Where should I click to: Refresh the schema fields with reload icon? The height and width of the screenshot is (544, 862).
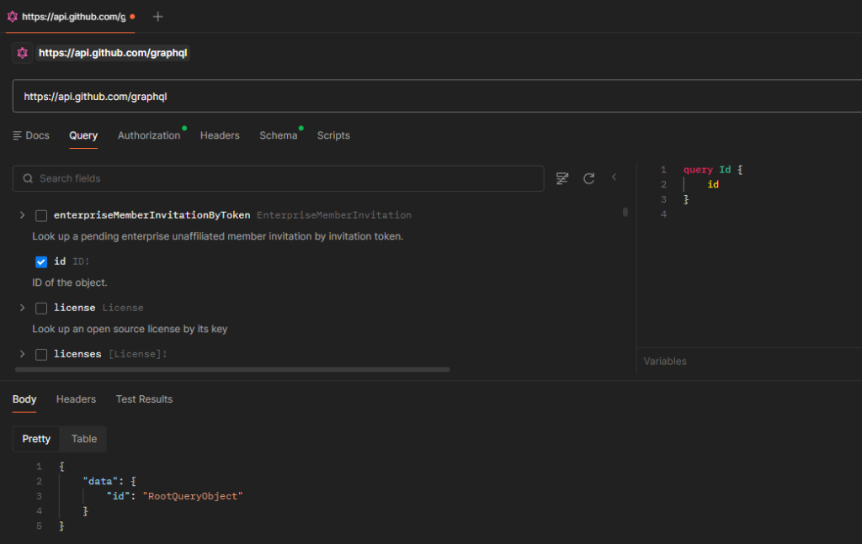[588, 178]
